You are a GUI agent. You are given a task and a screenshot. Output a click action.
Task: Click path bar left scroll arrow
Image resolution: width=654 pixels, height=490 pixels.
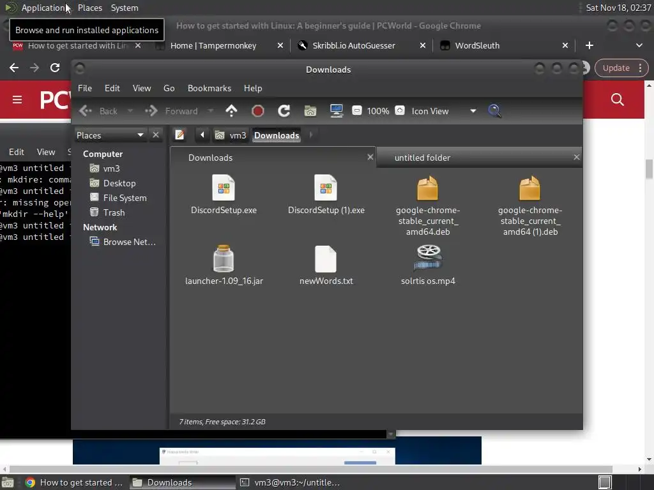202,135
